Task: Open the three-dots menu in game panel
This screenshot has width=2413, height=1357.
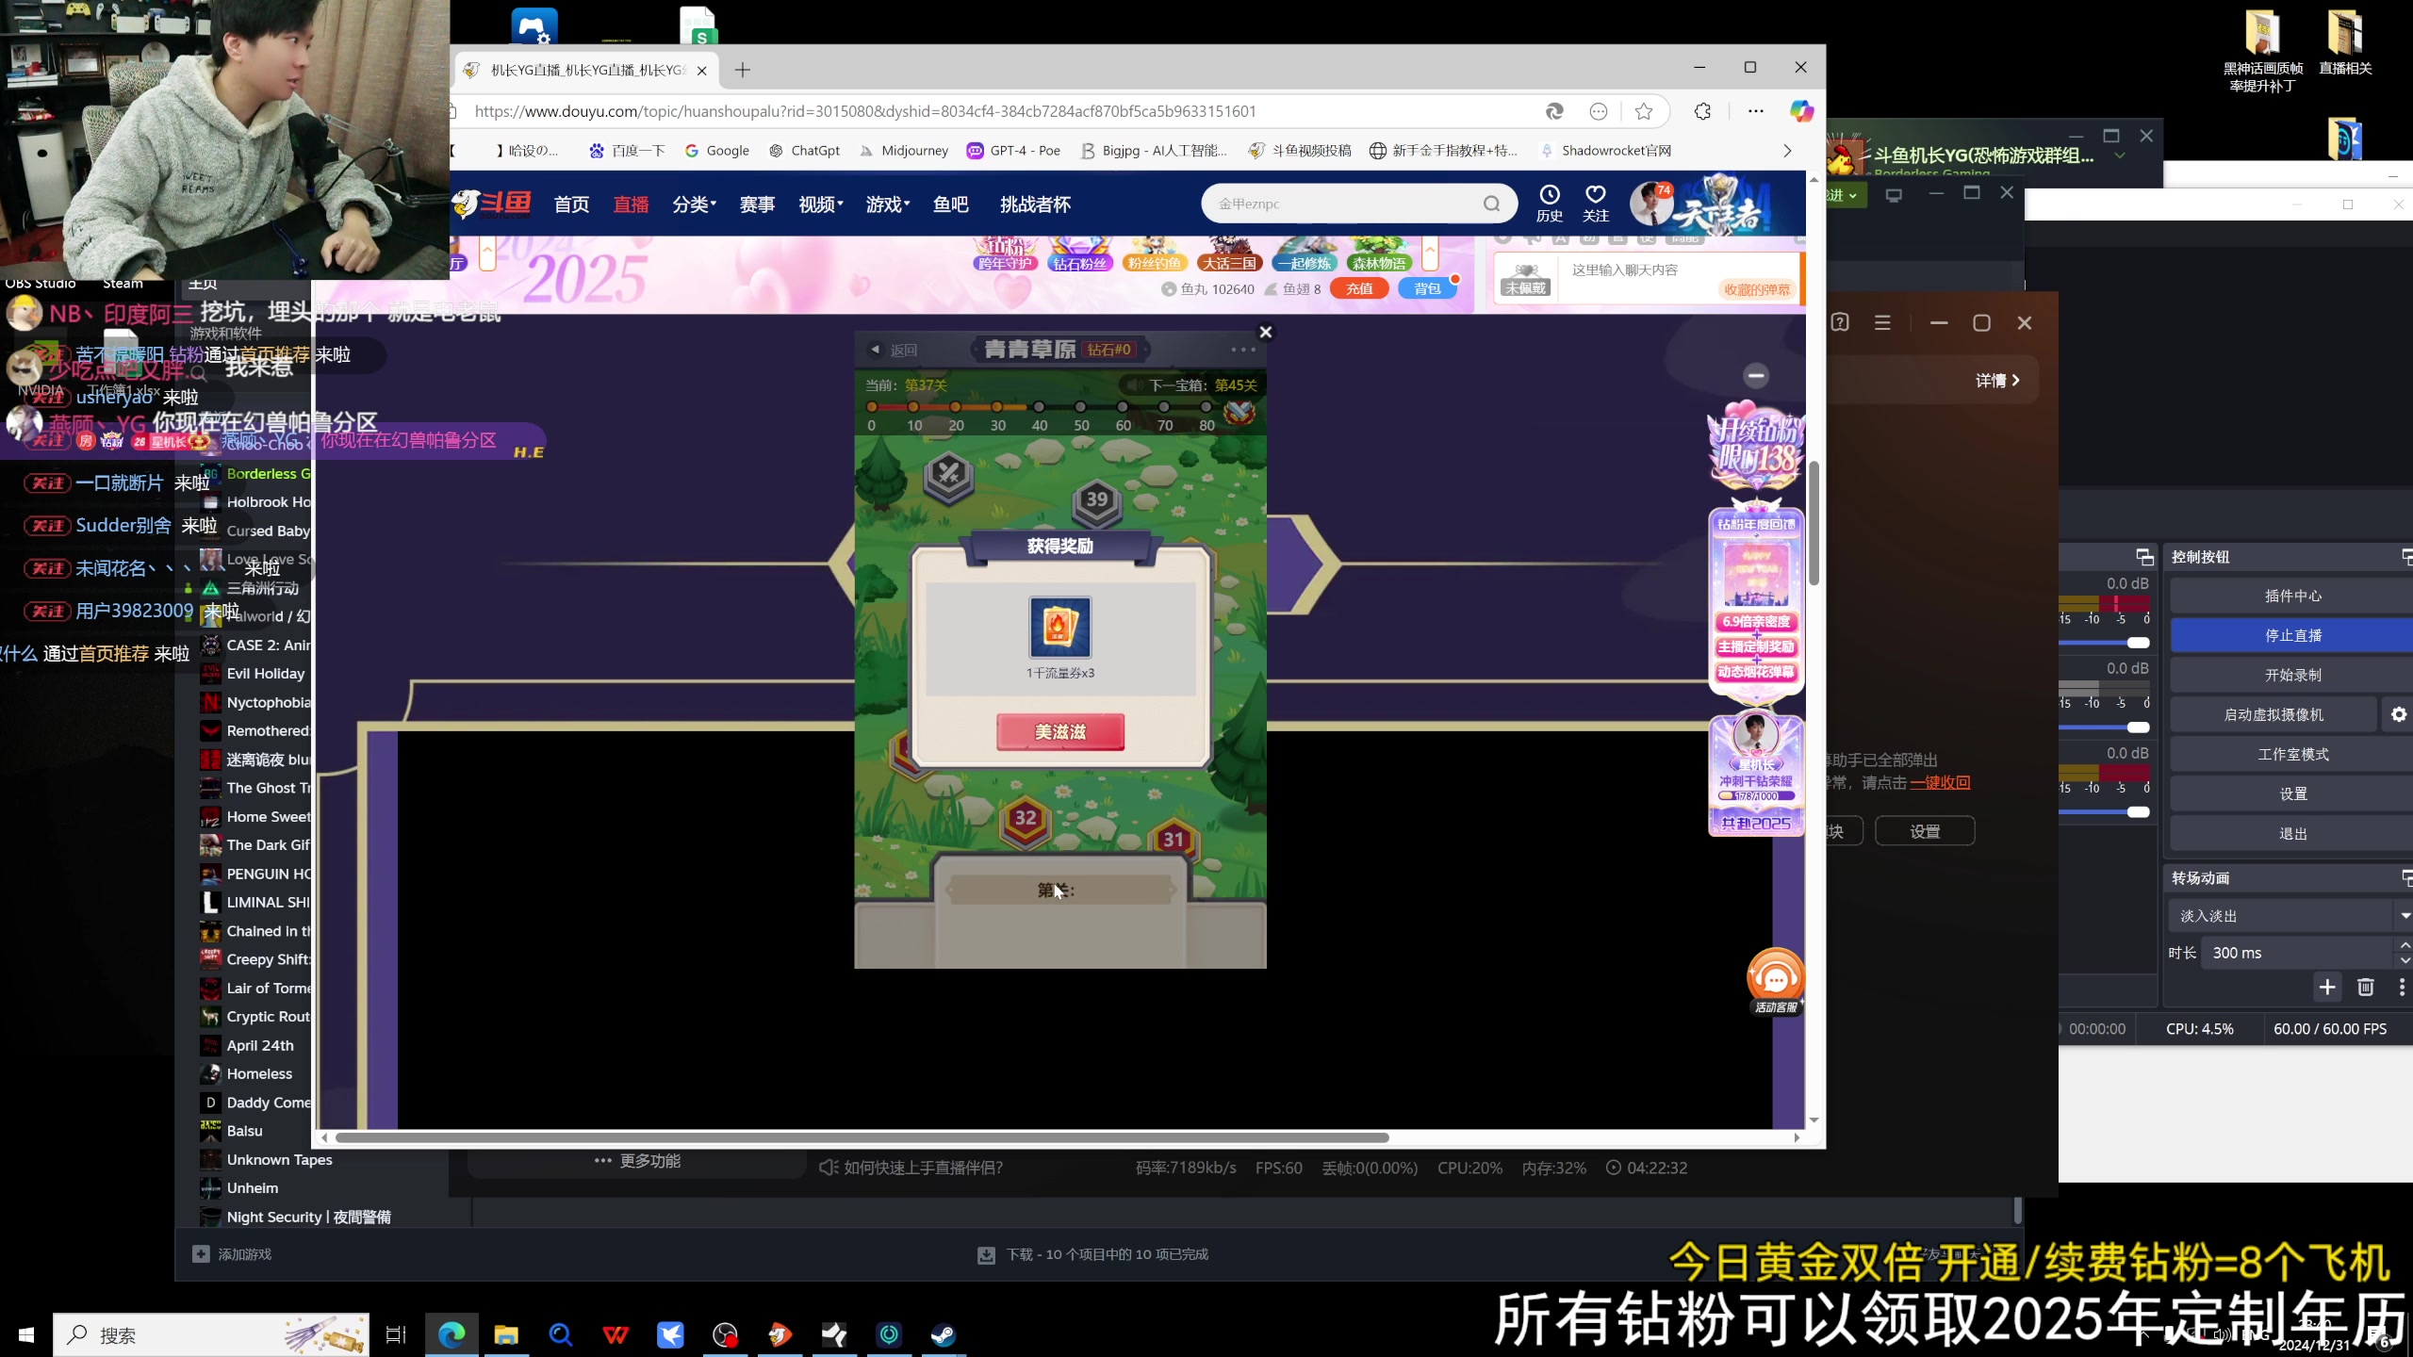Action: click(x=1243, y=350)
